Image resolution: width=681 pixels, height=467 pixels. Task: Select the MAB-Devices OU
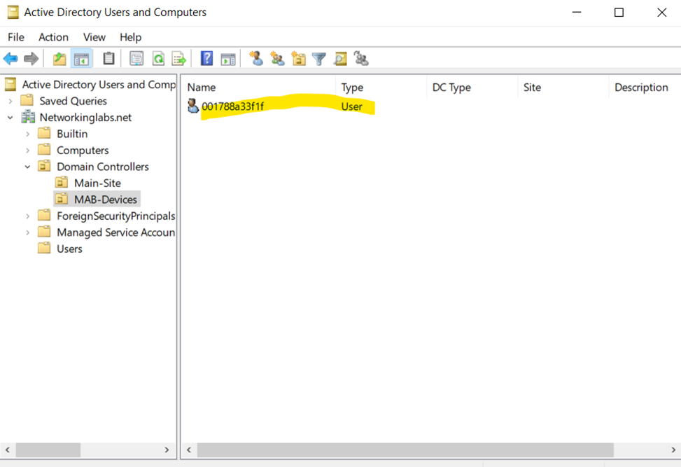point(106,200)
